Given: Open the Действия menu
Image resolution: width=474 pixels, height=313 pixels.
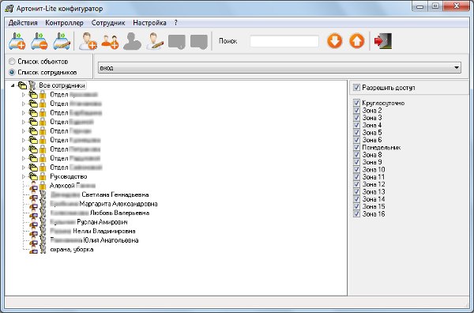Looking at the screenshot, I should pos(23,23).
